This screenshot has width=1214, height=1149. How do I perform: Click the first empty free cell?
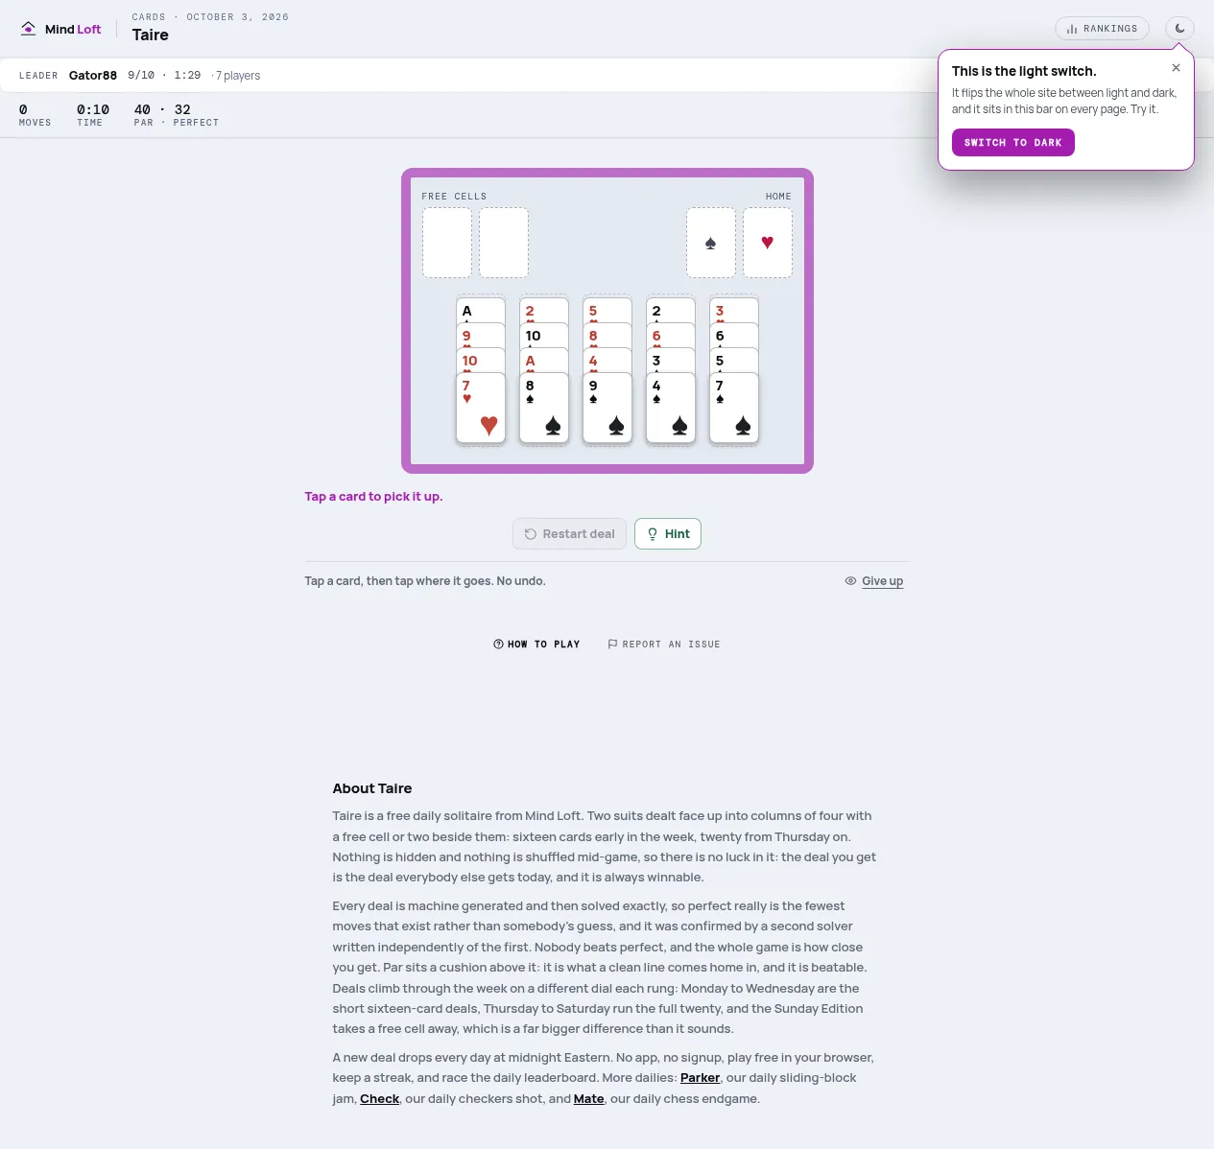point(447,243)
